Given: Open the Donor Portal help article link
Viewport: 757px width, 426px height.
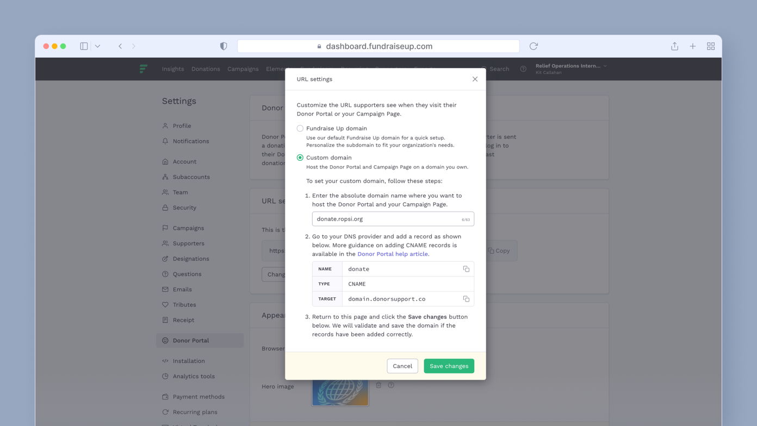Looking at the screenshot, I should [x=392, y=254].
